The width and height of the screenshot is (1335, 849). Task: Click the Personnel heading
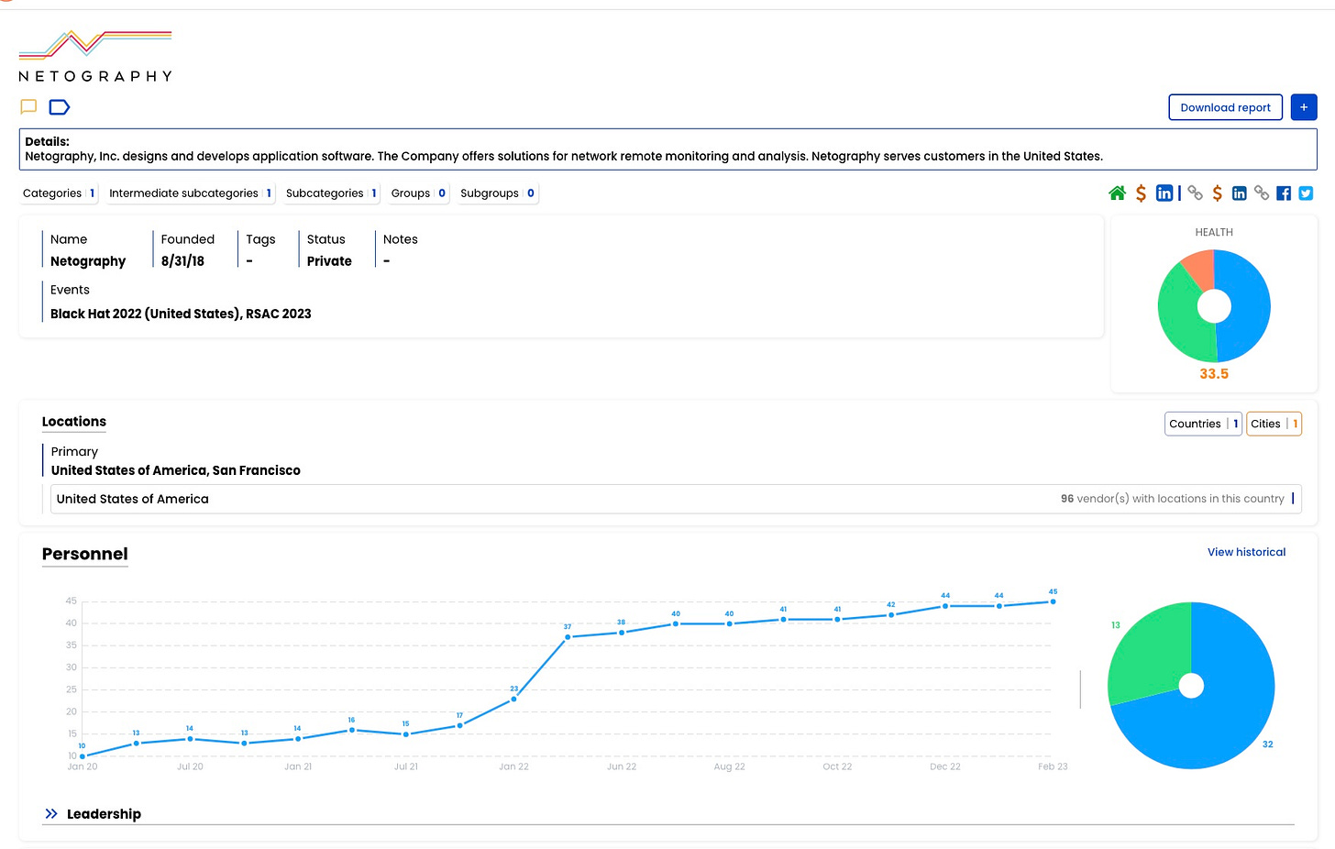(85, 554)
